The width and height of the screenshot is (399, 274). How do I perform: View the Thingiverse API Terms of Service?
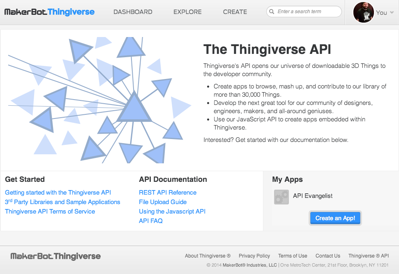point(50,211)
